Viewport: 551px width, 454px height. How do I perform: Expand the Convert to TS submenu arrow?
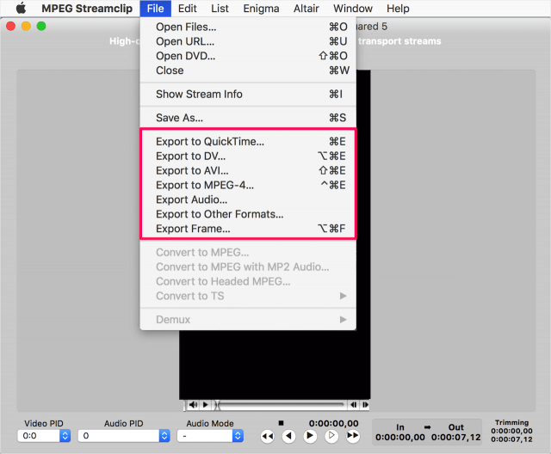tap(343, 296)
